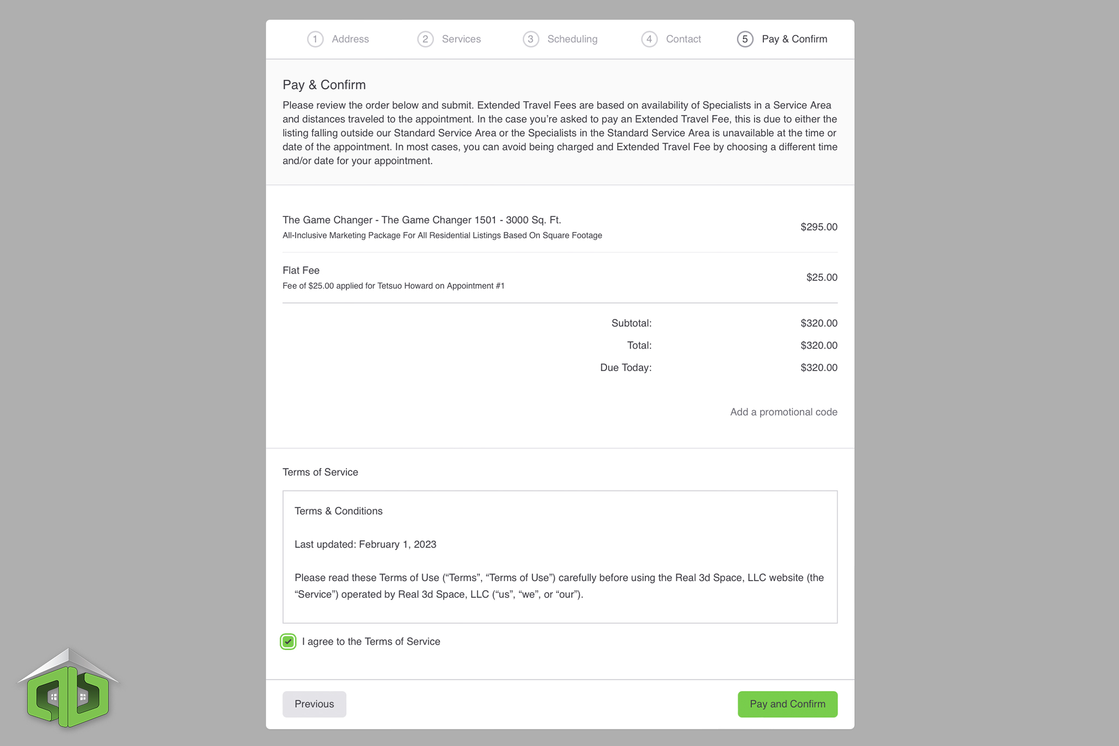Viewport: 1119px width, 746px height.
Task: Click the Pay and Confirm button
Action: point(787,704)
